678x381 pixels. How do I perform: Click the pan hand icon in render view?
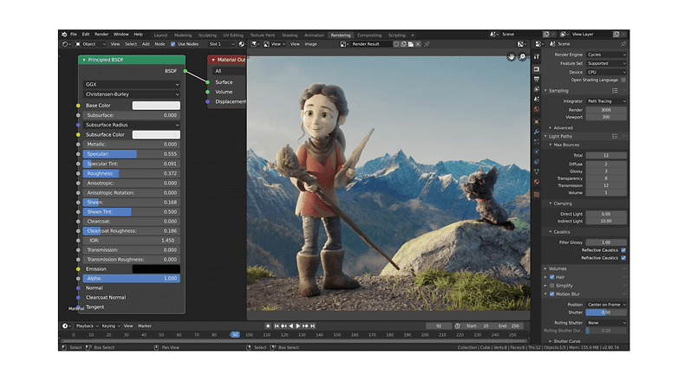(x=511, y=56)
